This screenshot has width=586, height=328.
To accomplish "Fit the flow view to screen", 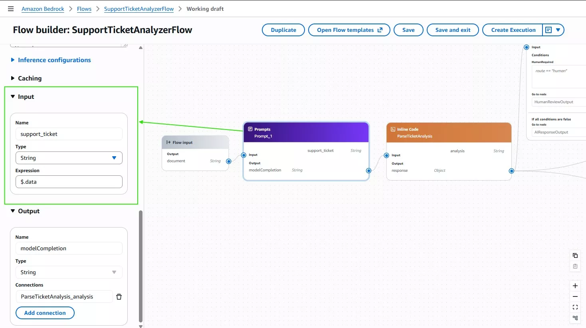I will (575, 307).
